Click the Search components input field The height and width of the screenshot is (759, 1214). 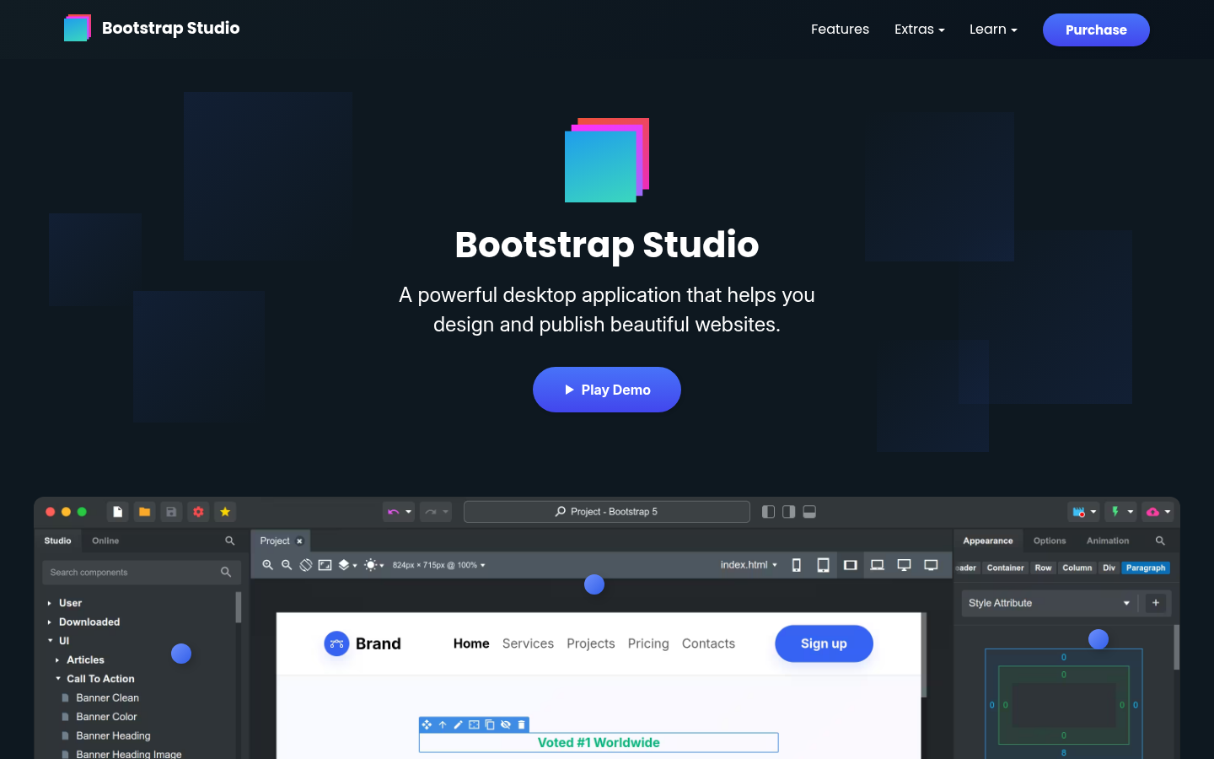coord(142,573)
